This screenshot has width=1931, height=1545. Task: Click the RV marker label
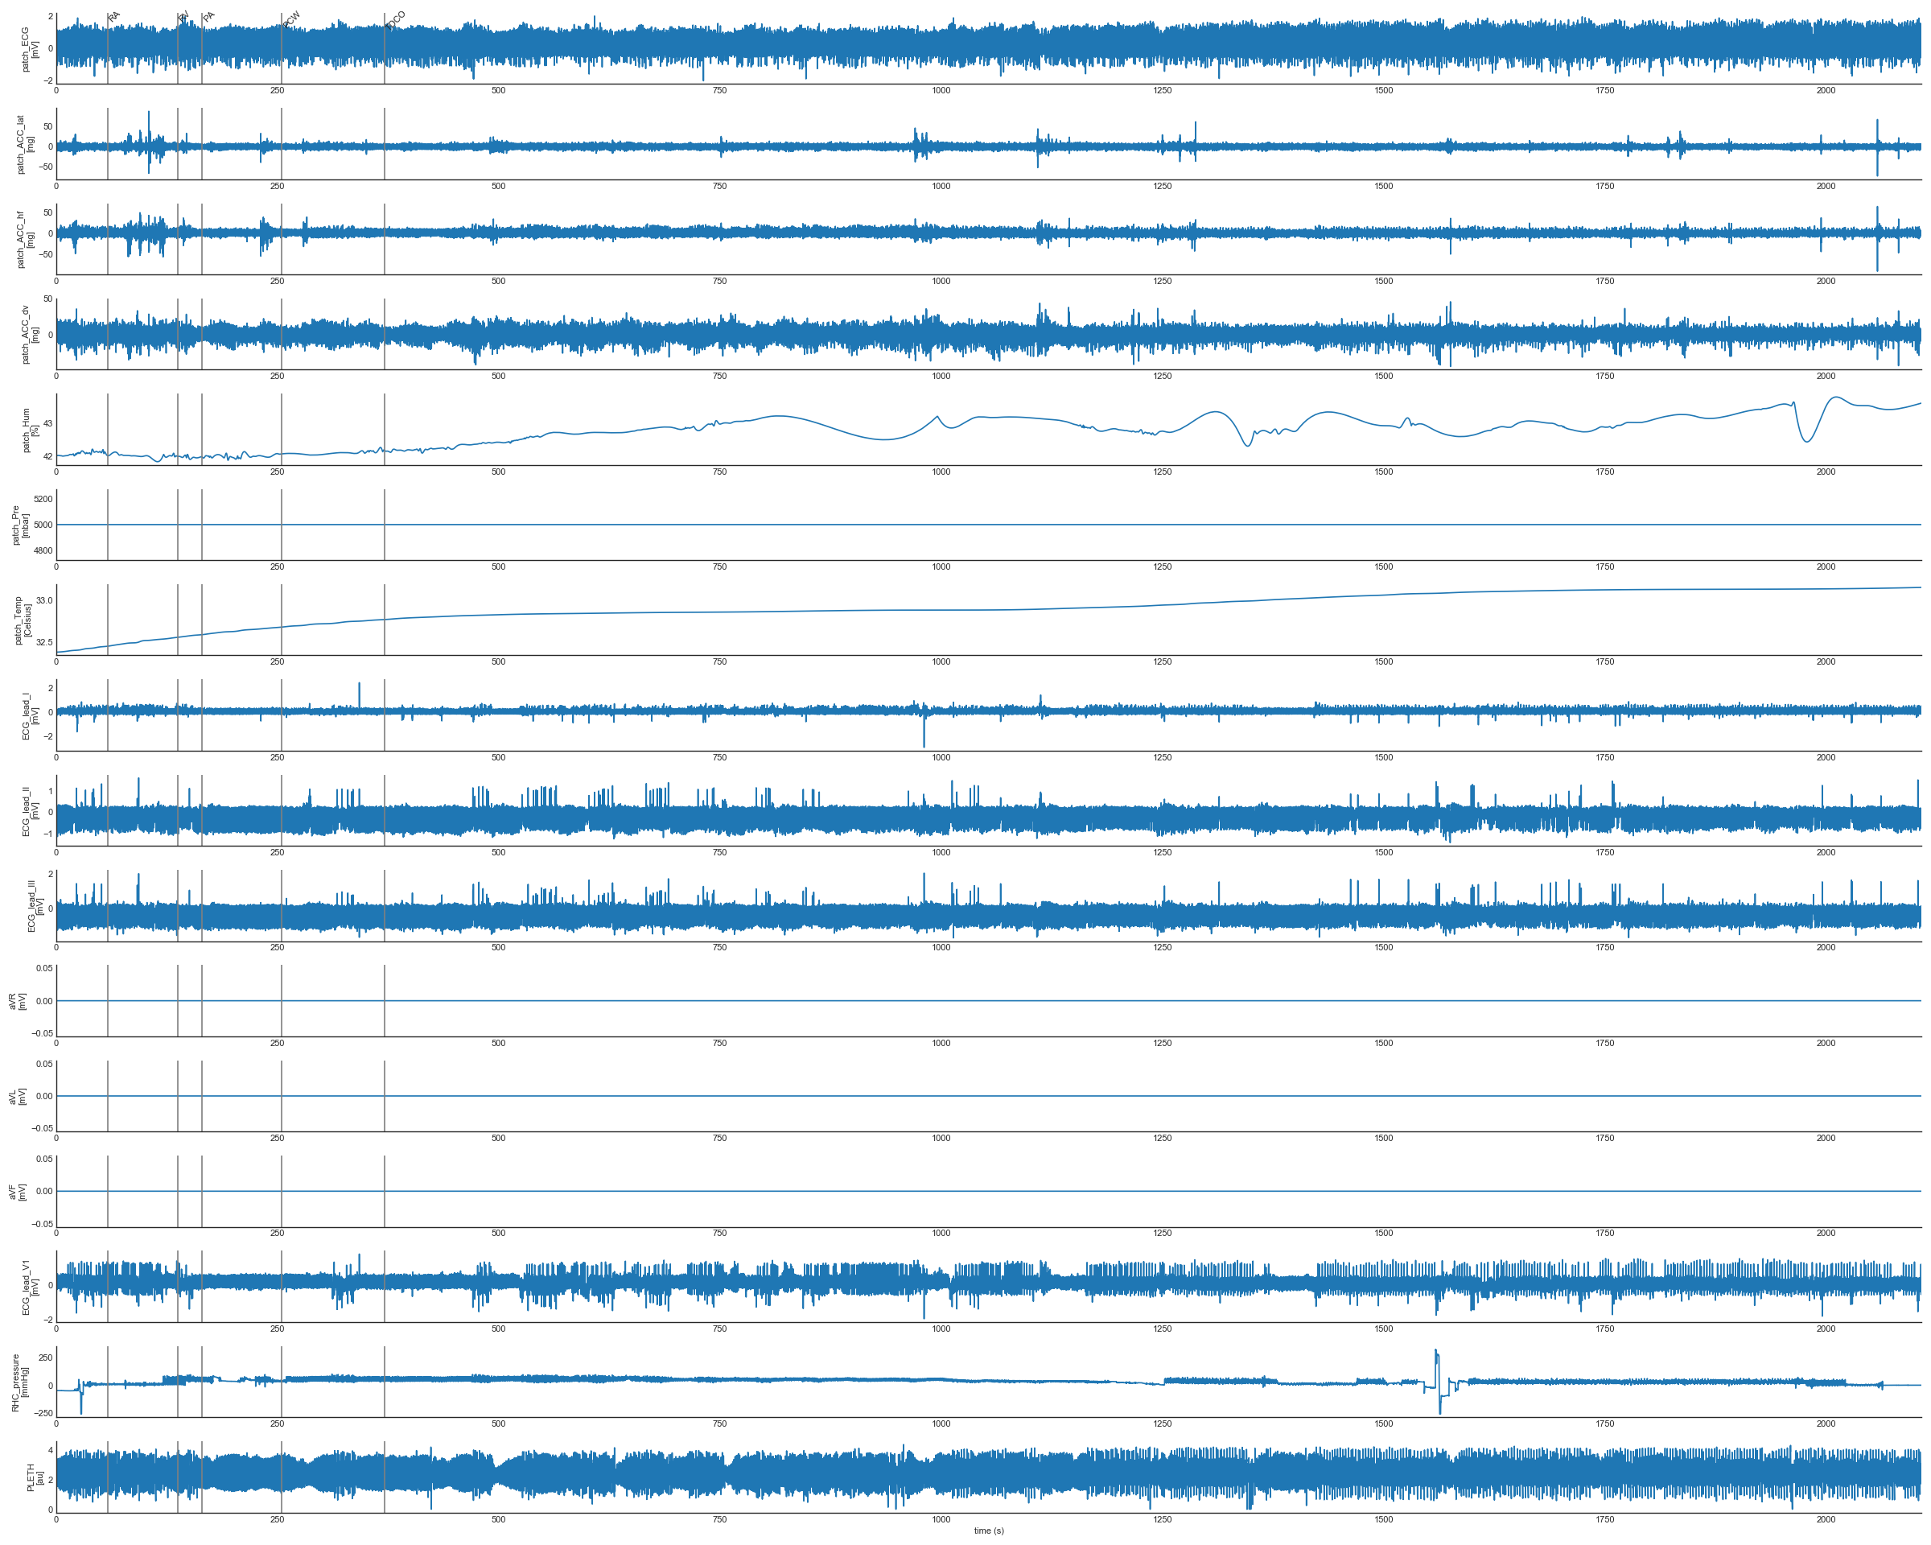(x=183, y=16)
